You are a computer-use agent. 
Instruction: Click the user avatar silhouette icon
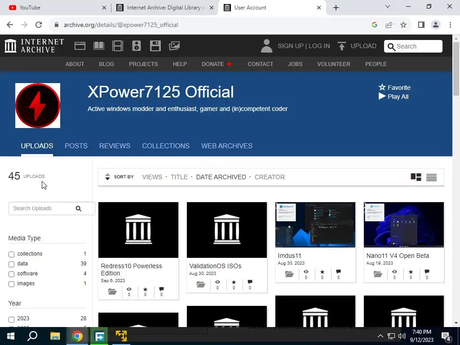pyautogui.click(x=266, y=46)
